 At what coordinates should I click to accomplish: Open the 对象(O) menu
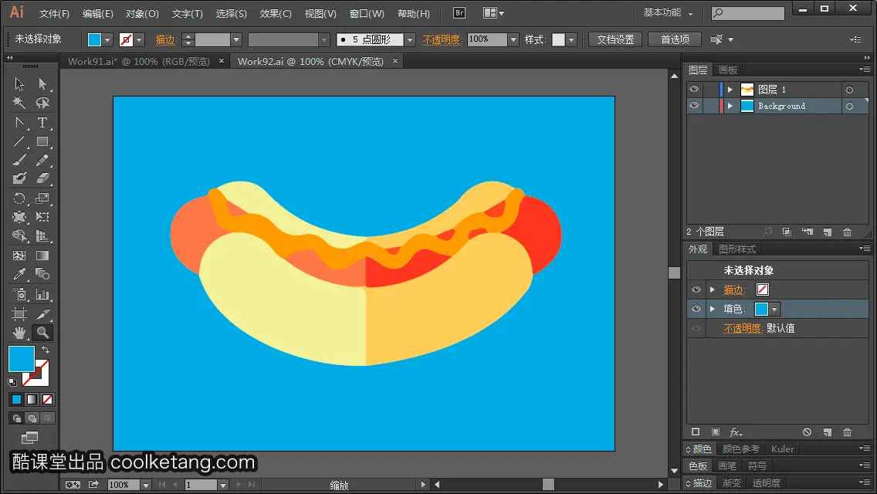point(142,13)
